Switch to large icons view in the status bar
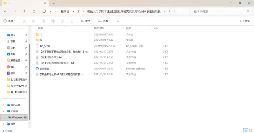 coord(250,130)
